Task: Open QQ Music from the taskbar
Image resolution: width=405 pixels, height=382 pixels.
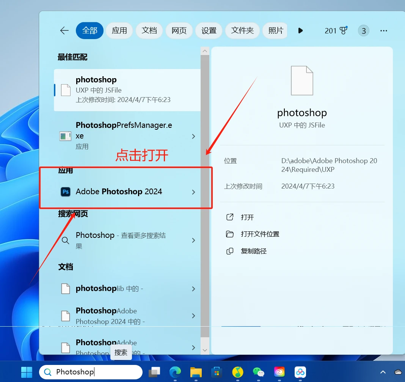Action: tap(238, 372)
